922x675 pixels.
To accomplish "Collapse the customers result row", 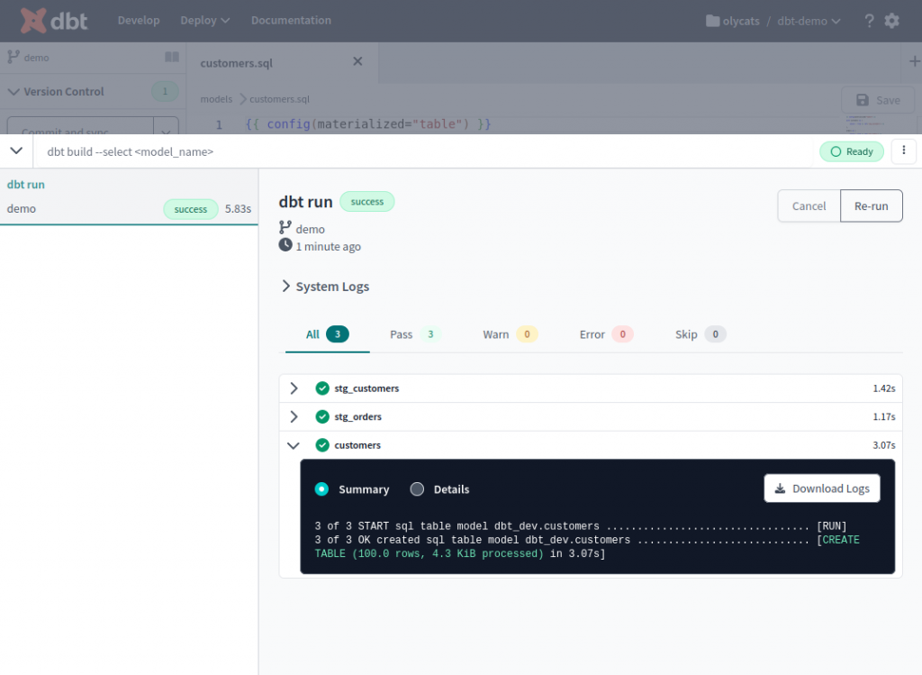I will 294,445.
